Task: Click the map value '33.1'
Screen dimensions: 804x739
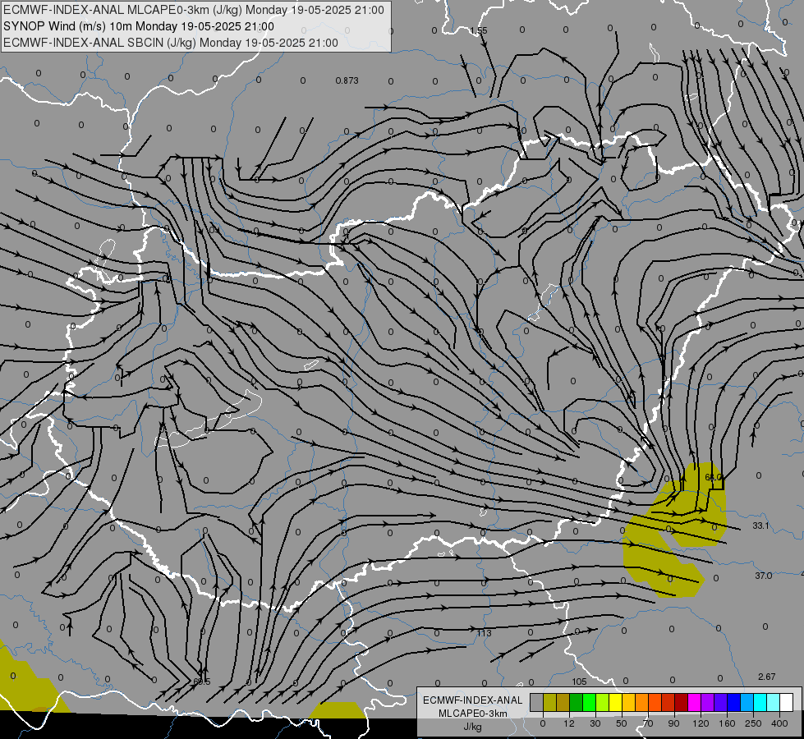Action: point(761,526)
